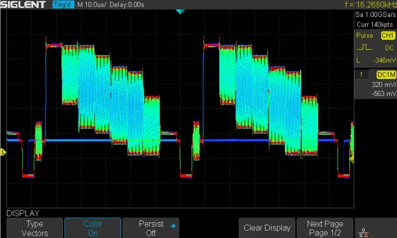Click the trigger position marker at top
This screenshot has height=238, width=397.
[180, 12]
